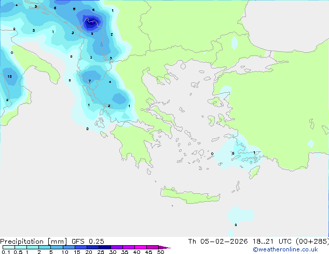Select legend swatch between 25 and 30
This screenshot has height=254, width=329.
point(104,247)
